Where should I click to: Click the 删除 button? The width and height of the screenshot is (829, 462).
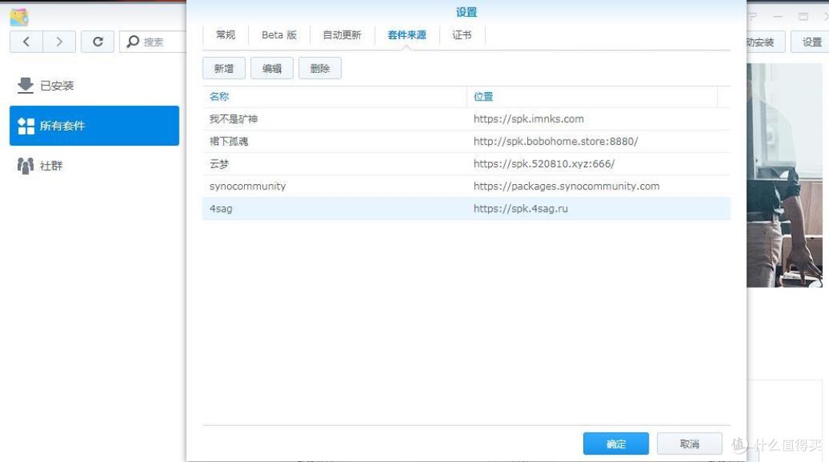point(320,68)
